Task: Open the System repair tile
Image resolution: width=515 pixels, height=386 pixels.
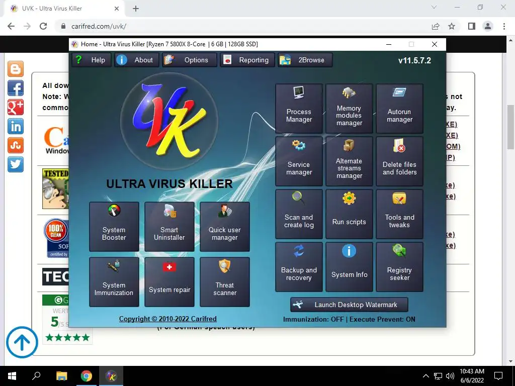Action: pos(169,282)
